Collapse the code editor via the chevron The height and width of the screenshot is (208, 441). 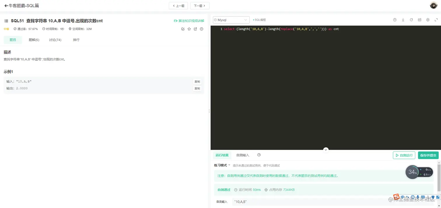[325, 149]
